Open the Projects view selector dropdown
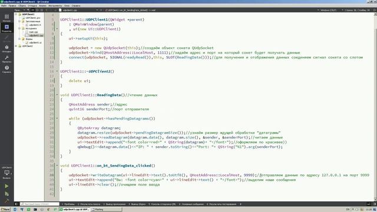This screenshot has width=377, height=212. point(19,10)
